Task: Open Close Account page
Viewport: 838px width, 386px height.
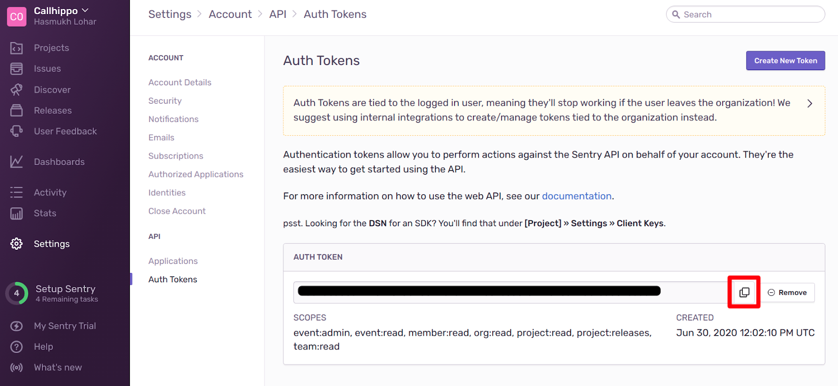Action: [177, 211]
